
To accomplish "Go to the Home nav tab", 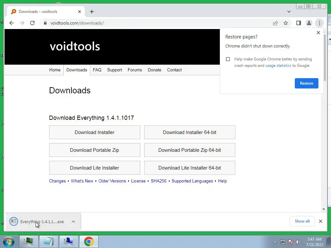I will 55,70.
